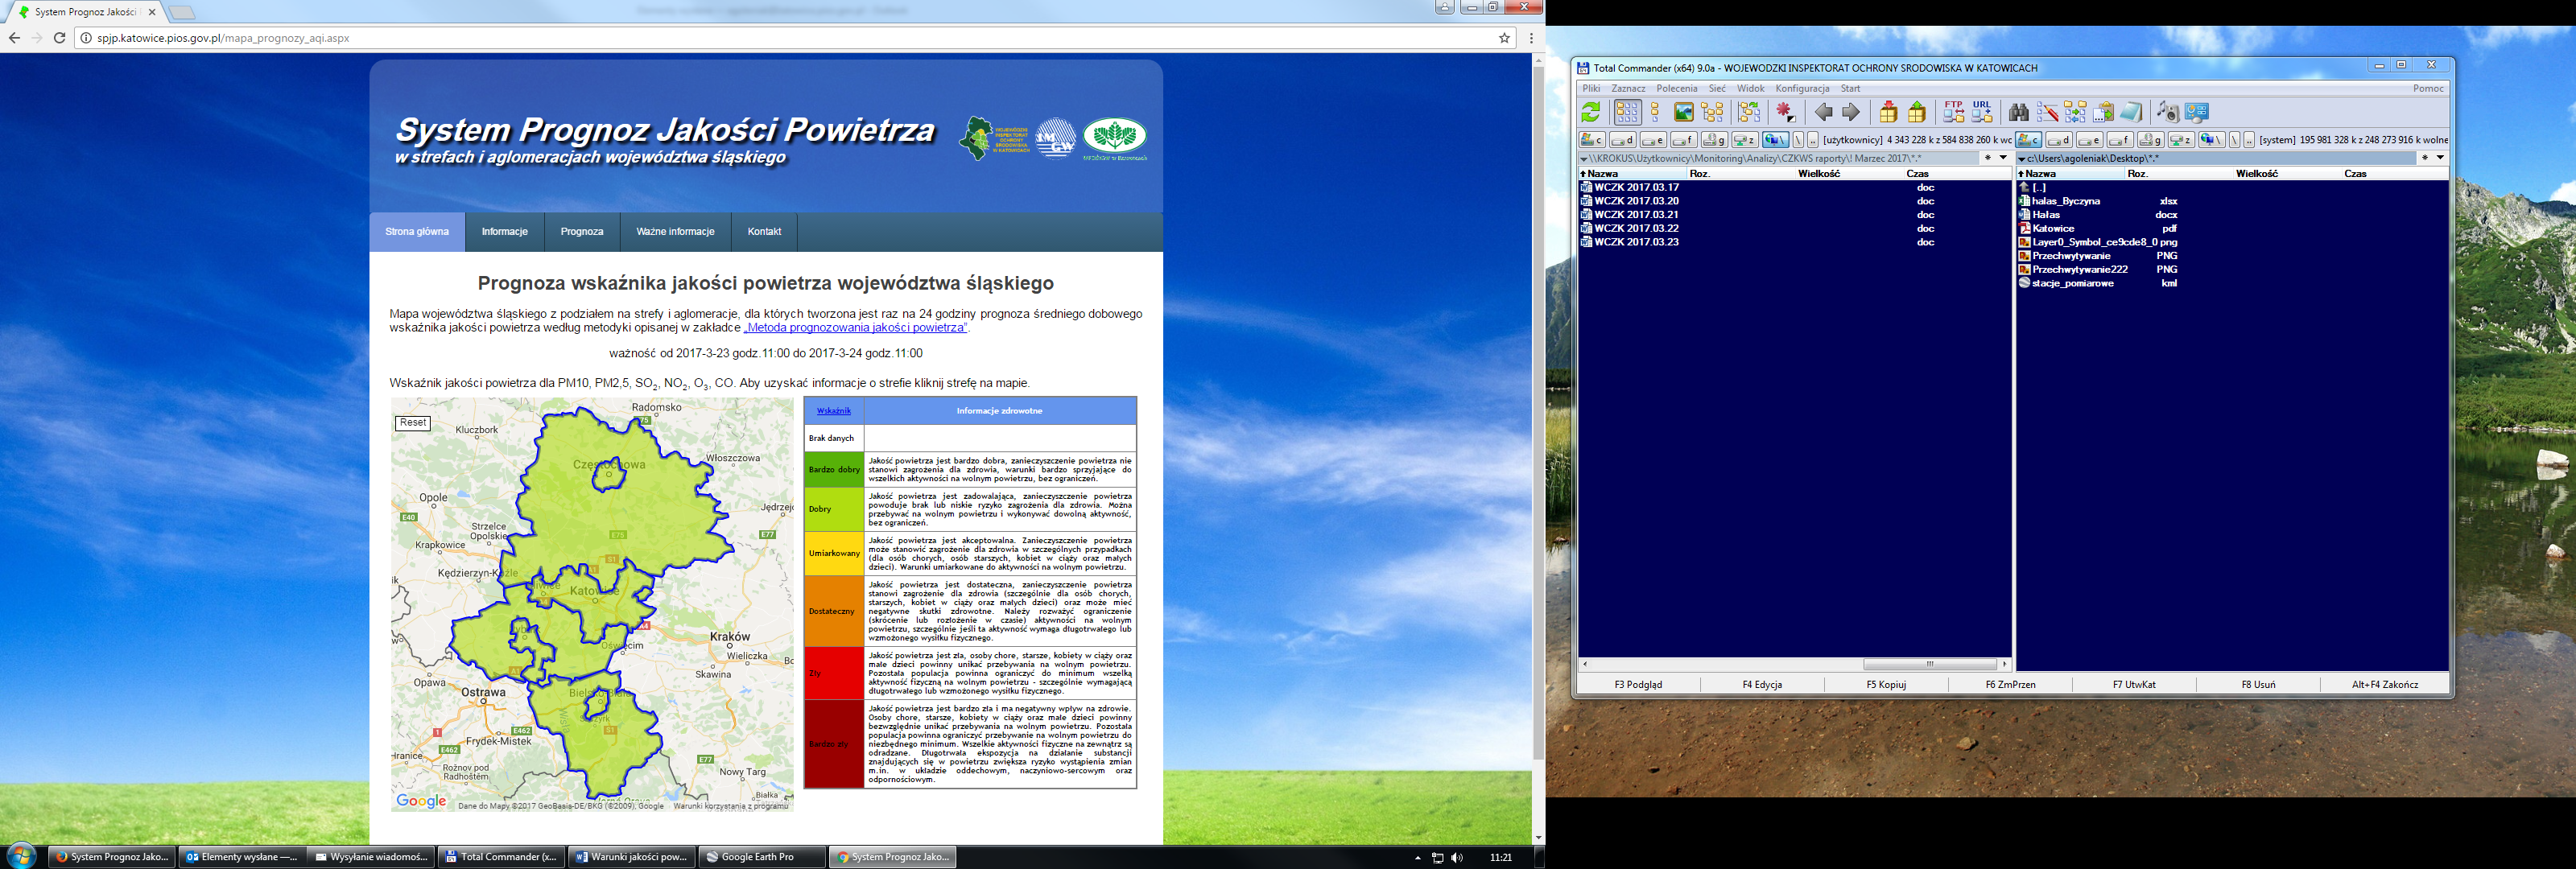
Task: Select Katowice pdf file
Action: (2053, 228)
